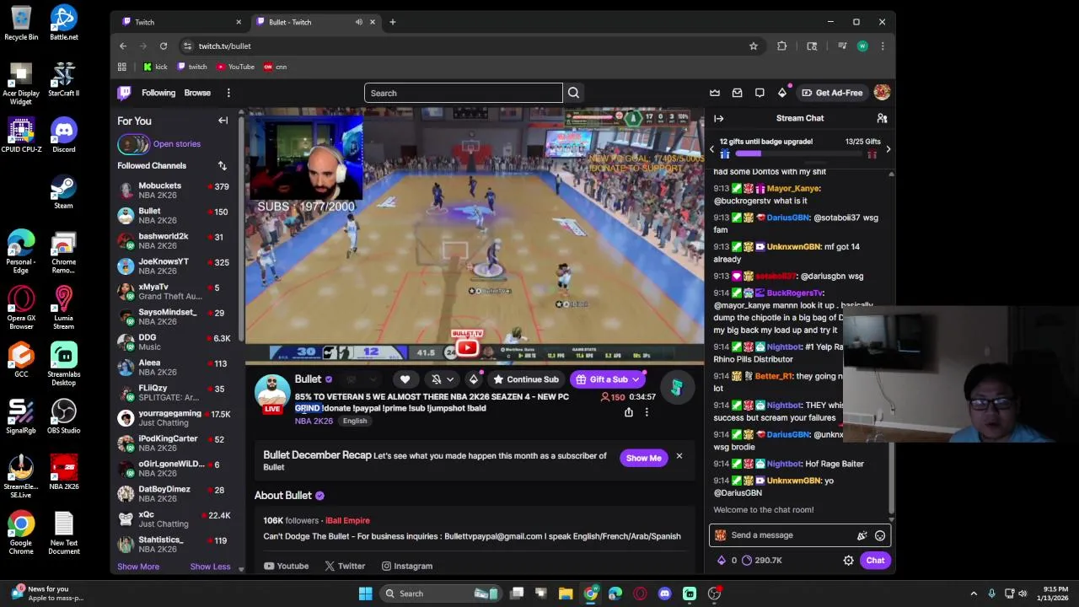Click Continue Sub button
Screen dimensions: 1079x607
526,379
